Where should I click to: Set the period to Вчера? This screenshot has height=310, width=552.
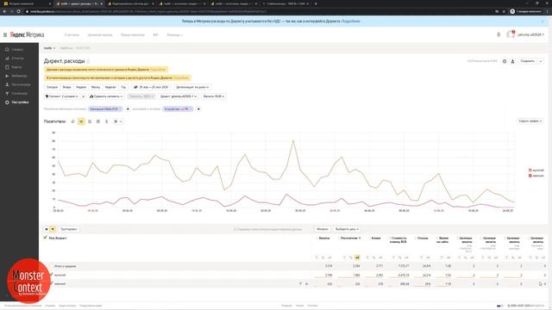tap(66, 87)
